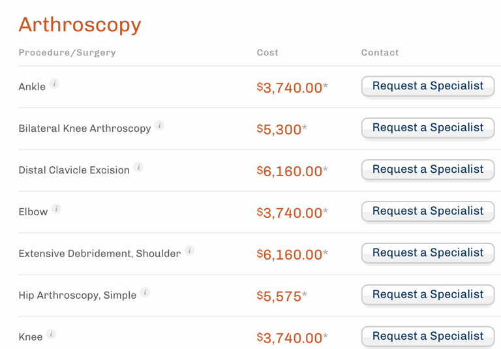Request a Specialist for Distal Clavicle Excision
The image size is (501, 349).
pos(428,170)
